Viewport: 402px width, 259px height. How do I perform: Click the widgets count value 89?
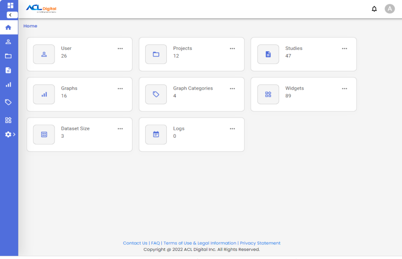[288, 96]
